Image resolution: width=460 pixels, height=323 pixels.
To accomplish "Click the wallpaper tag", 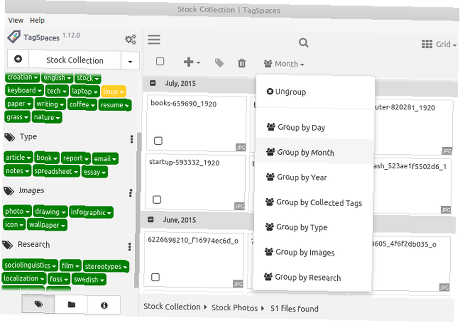I will click(46, 225).
